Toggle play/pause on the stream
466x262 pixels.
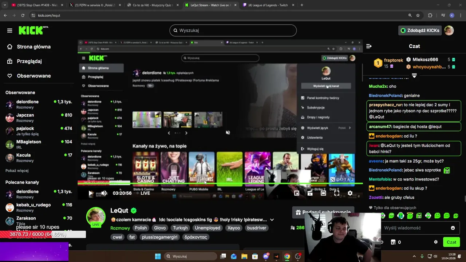91,193
